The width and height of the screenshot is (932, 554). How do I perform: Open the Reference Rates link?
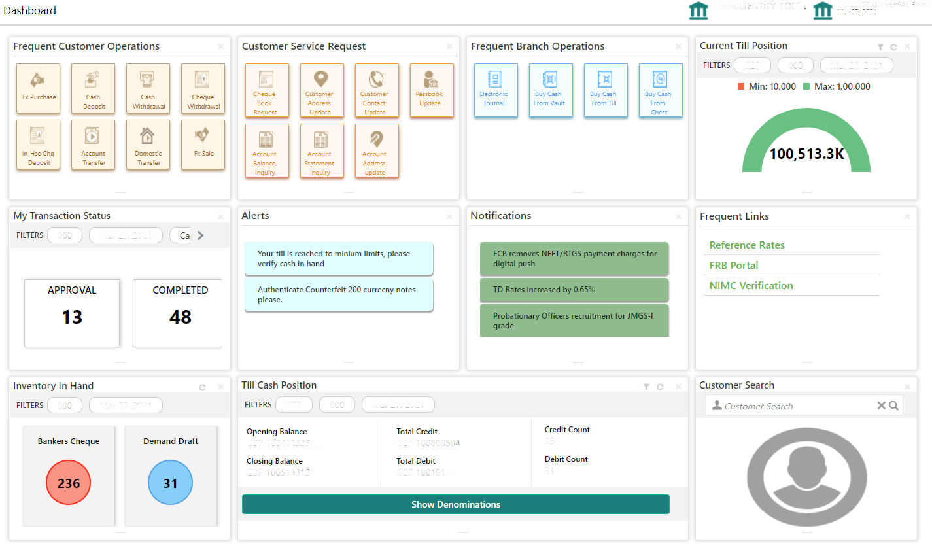point(747,245)
